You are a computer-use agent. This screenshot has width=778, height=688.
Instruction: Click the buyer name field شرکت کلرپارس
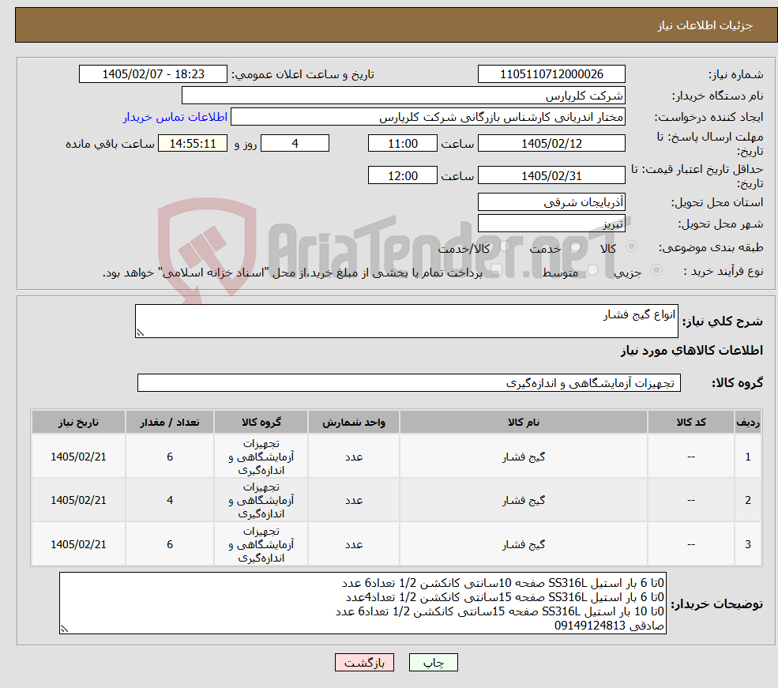tap(404, 96)
